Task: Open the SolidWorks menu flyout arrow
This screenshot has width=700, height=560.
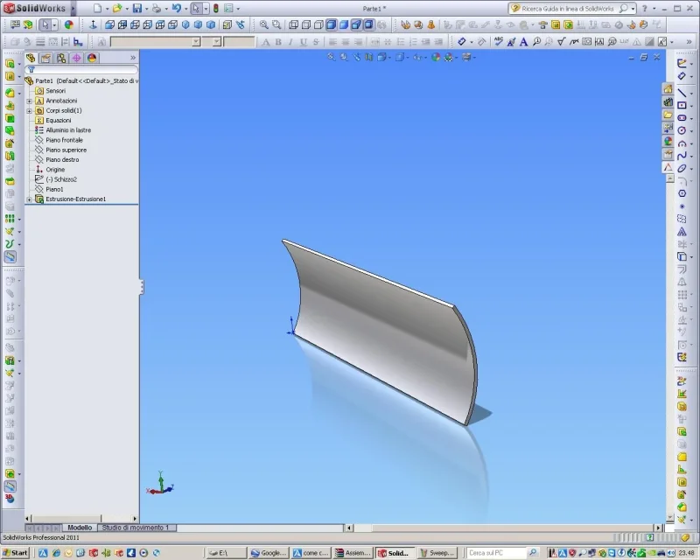Action: pos(73,9)
